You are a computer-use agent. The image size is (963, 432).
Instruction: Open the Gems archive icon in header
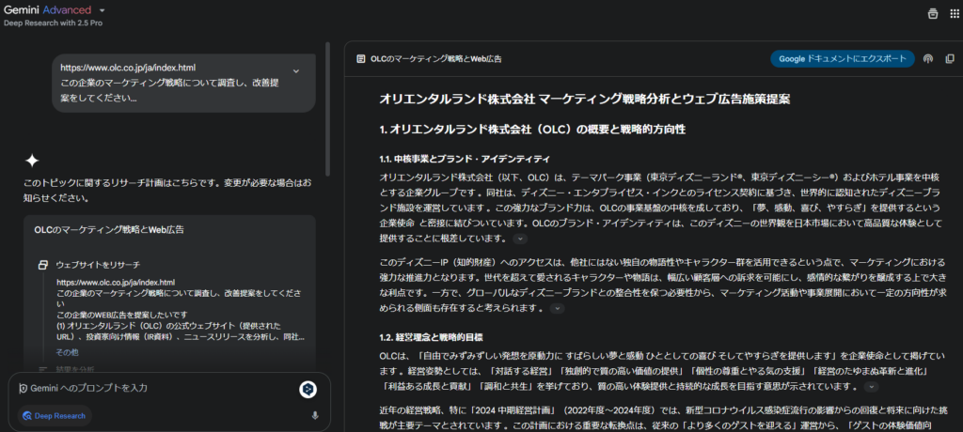pos(932,13)
